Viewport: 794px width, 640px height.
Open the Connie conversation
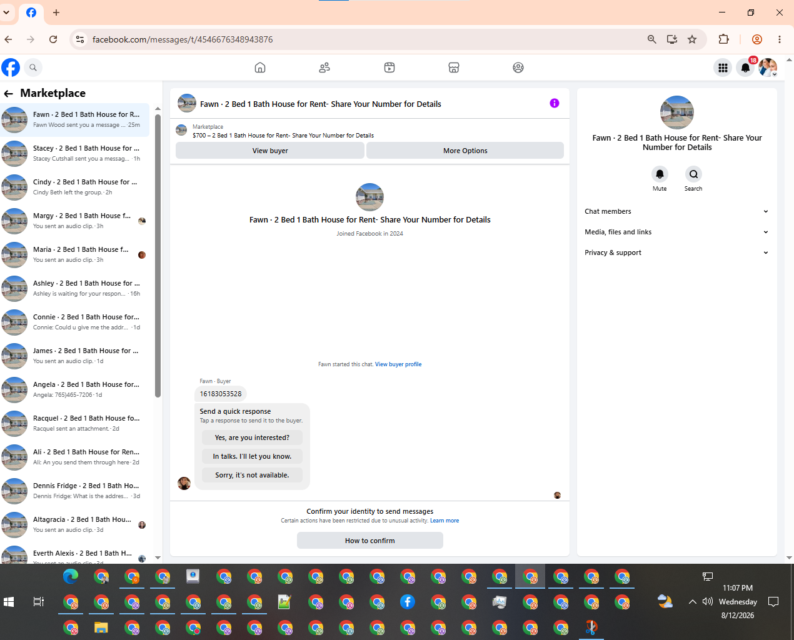pos(75,322)
